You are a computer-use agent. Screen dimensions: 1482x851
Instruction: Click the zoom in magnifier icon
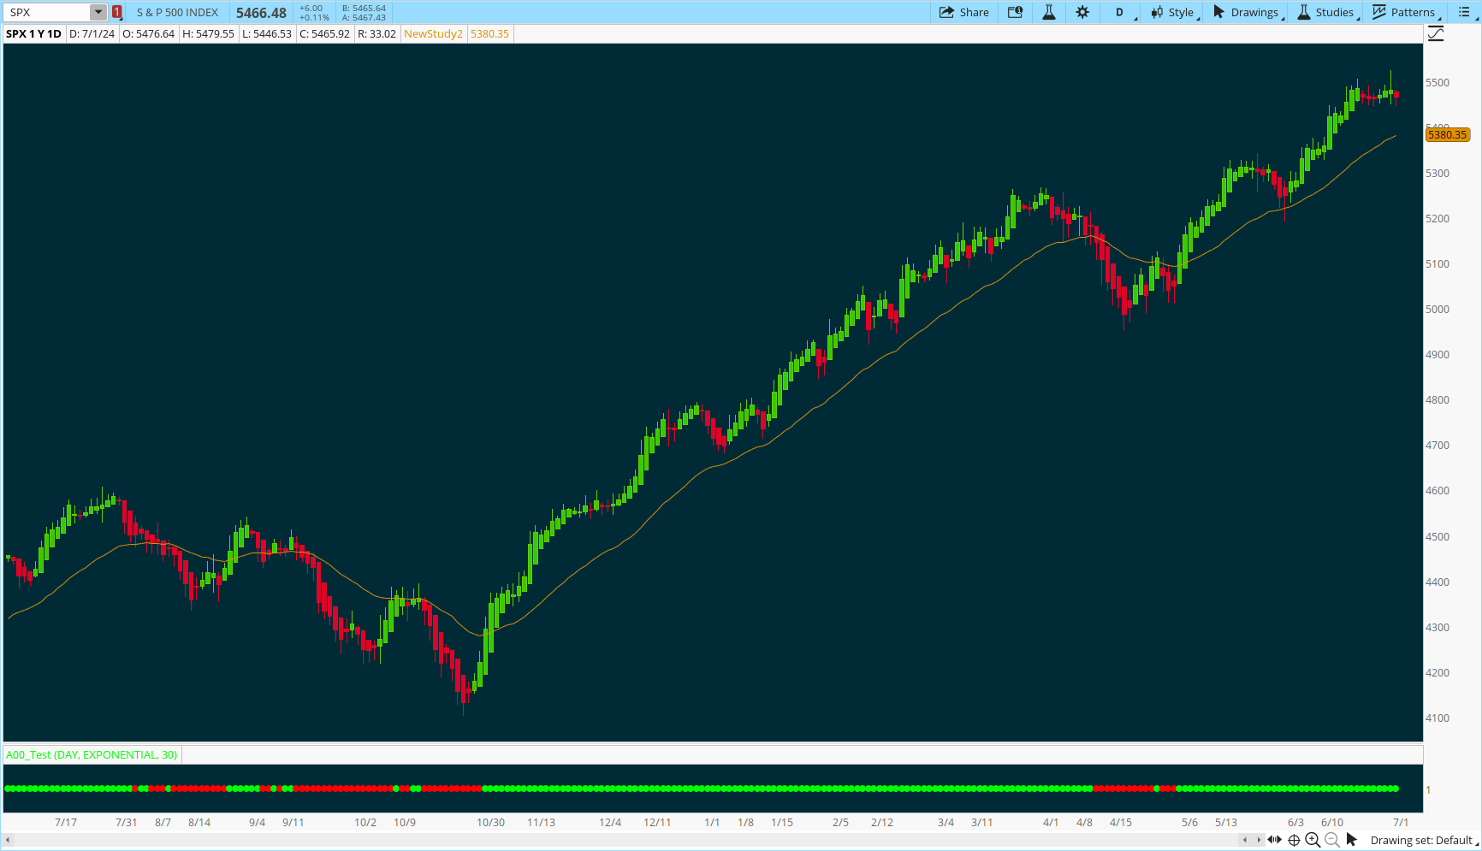[1313, 840]
